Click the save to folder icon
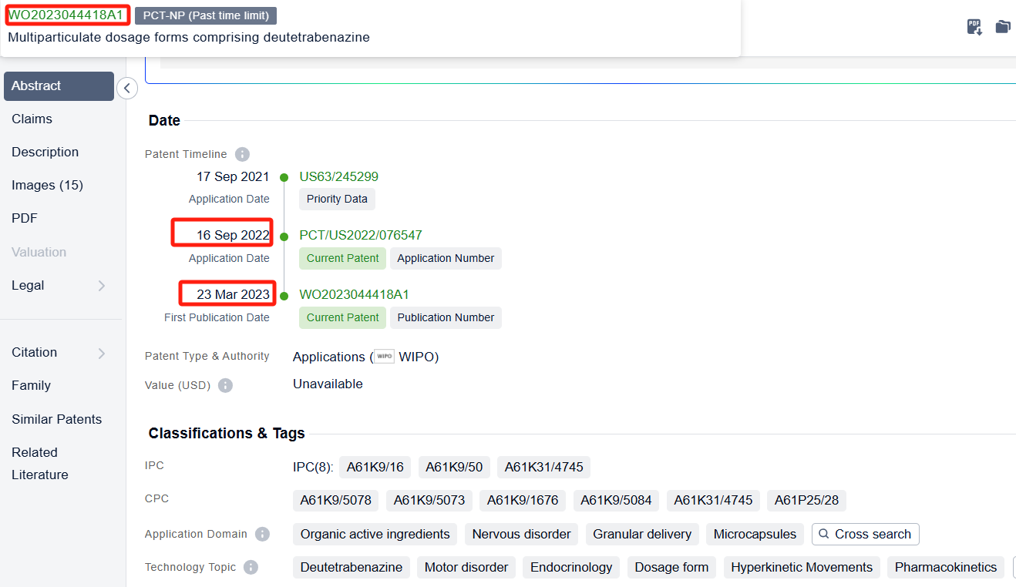 pyautogui.click(x=1002, y=27)
